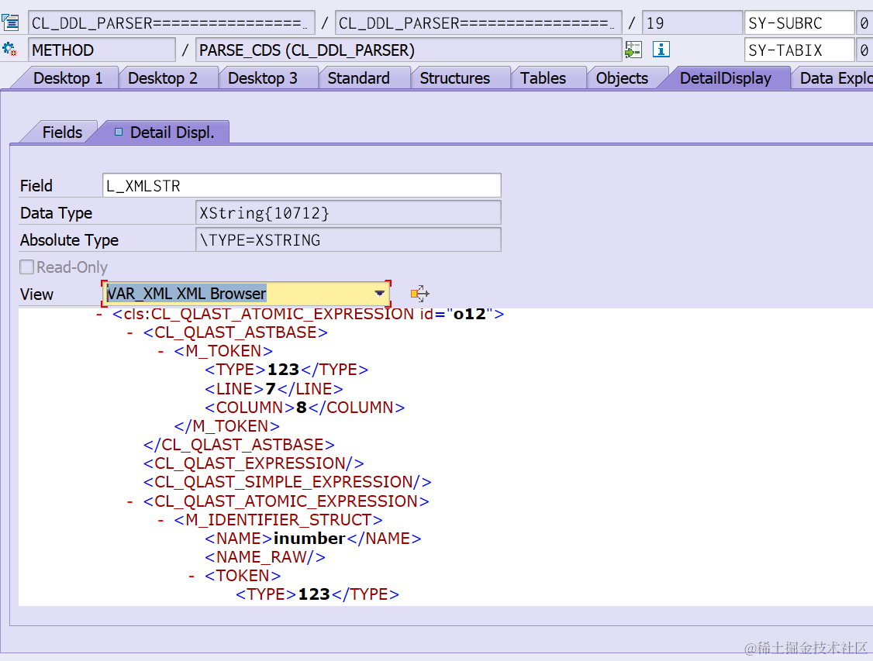Open the Tables tab
This screenshot has width=873, height=661.
[x=543, y=78]
